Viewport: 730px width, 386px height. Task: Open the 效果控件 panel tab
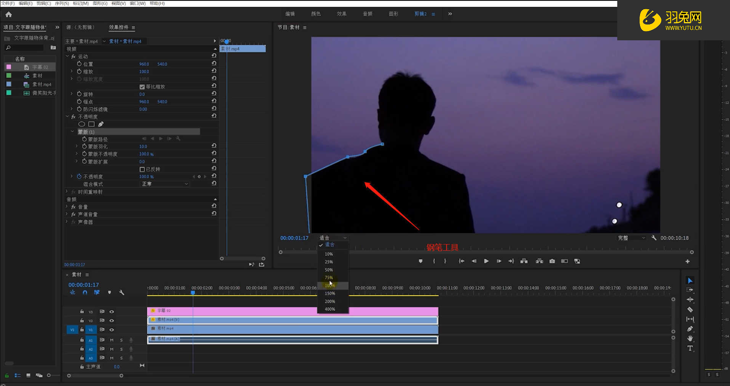tap(119, 27)
